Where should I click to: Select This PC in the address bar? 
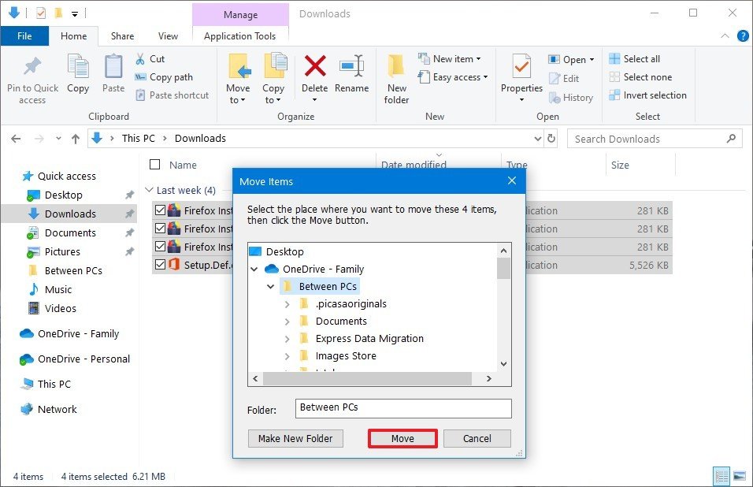tap(139, 139)
